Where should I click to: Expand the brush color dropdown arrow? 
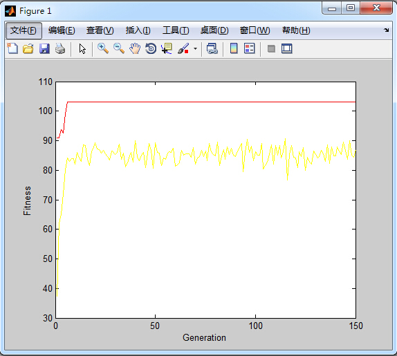195,48
